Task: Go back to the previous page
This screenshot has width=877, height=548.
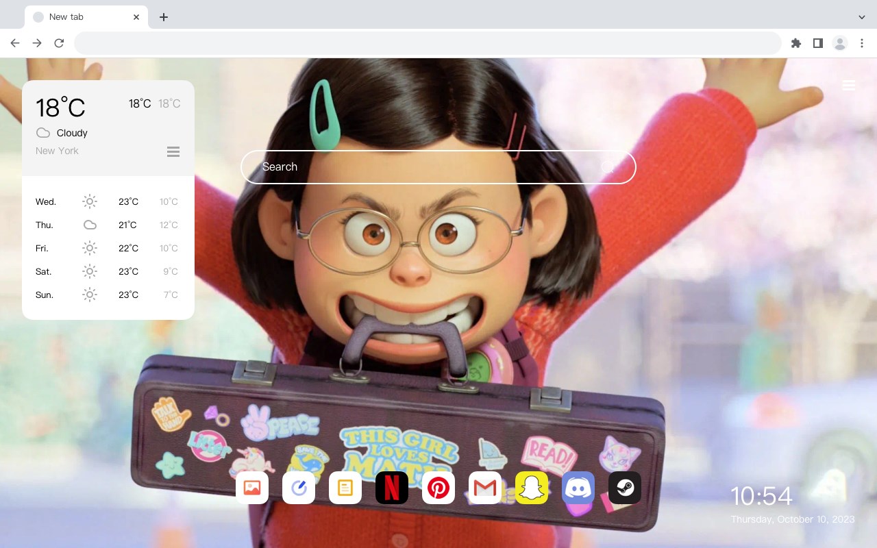Action: pyautogui.click(x=15, y=43)
